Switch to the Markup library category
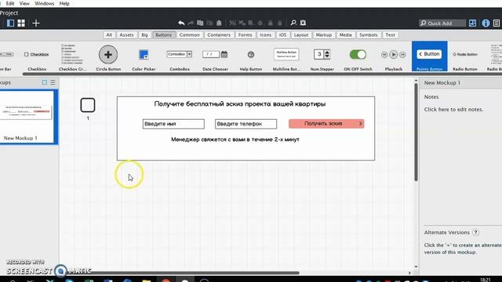Image resolution: width=502 pixels, height=282 pixels. click(324, 34)
